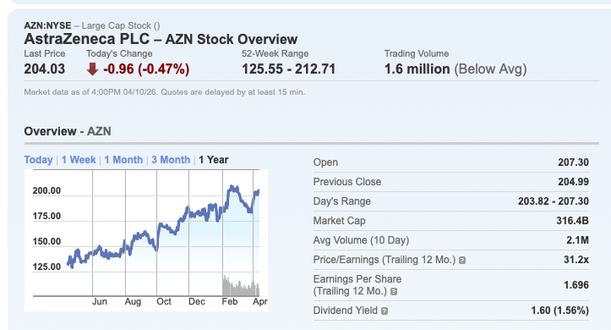611x330 pixels.
Task: Click the Overview - AZN section heading
Action: click(x=68, y=131)
